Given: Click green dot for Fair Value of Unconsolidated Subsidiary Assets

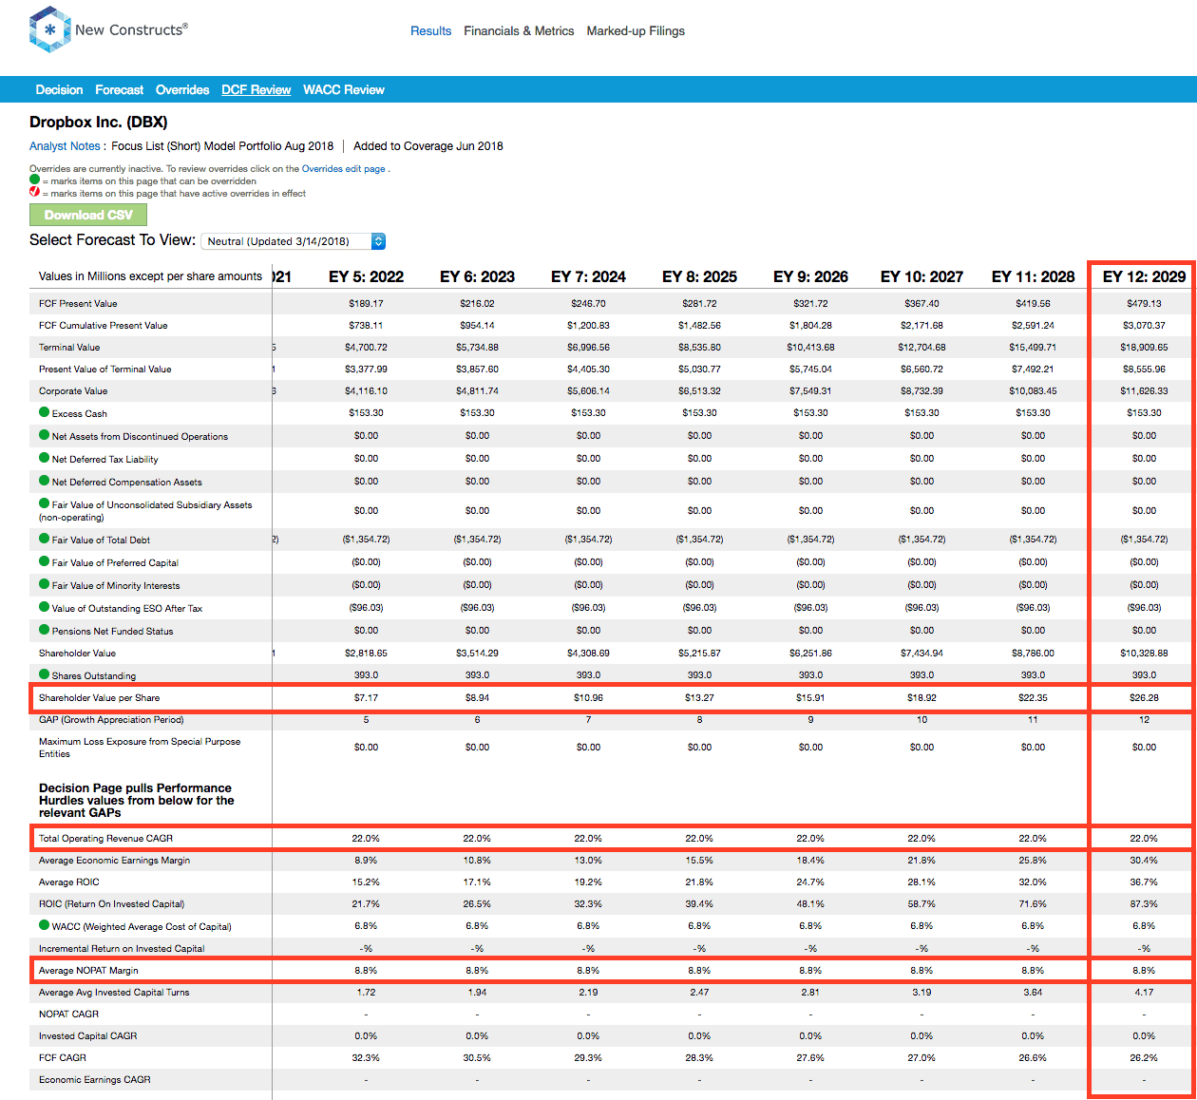Looking at the screenshot, I should click(x=44, y=503).
